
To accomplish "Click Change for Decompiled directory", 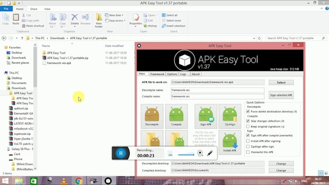I will pyautogui.click(x=281, y=164).
